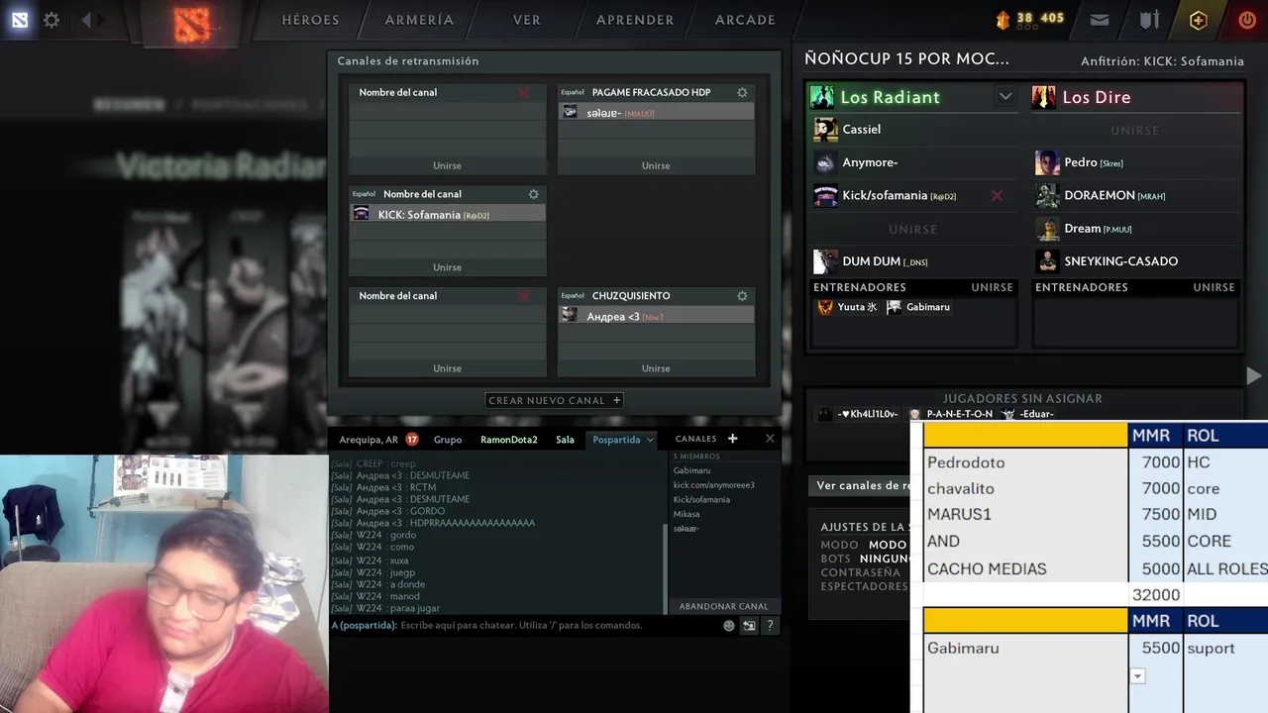Image resolution: width=1268 pixels, height=713 pixels.
Task: Join the PAGAME FRACASADO HDP channel via Unirse
Action: coord(656,165)
